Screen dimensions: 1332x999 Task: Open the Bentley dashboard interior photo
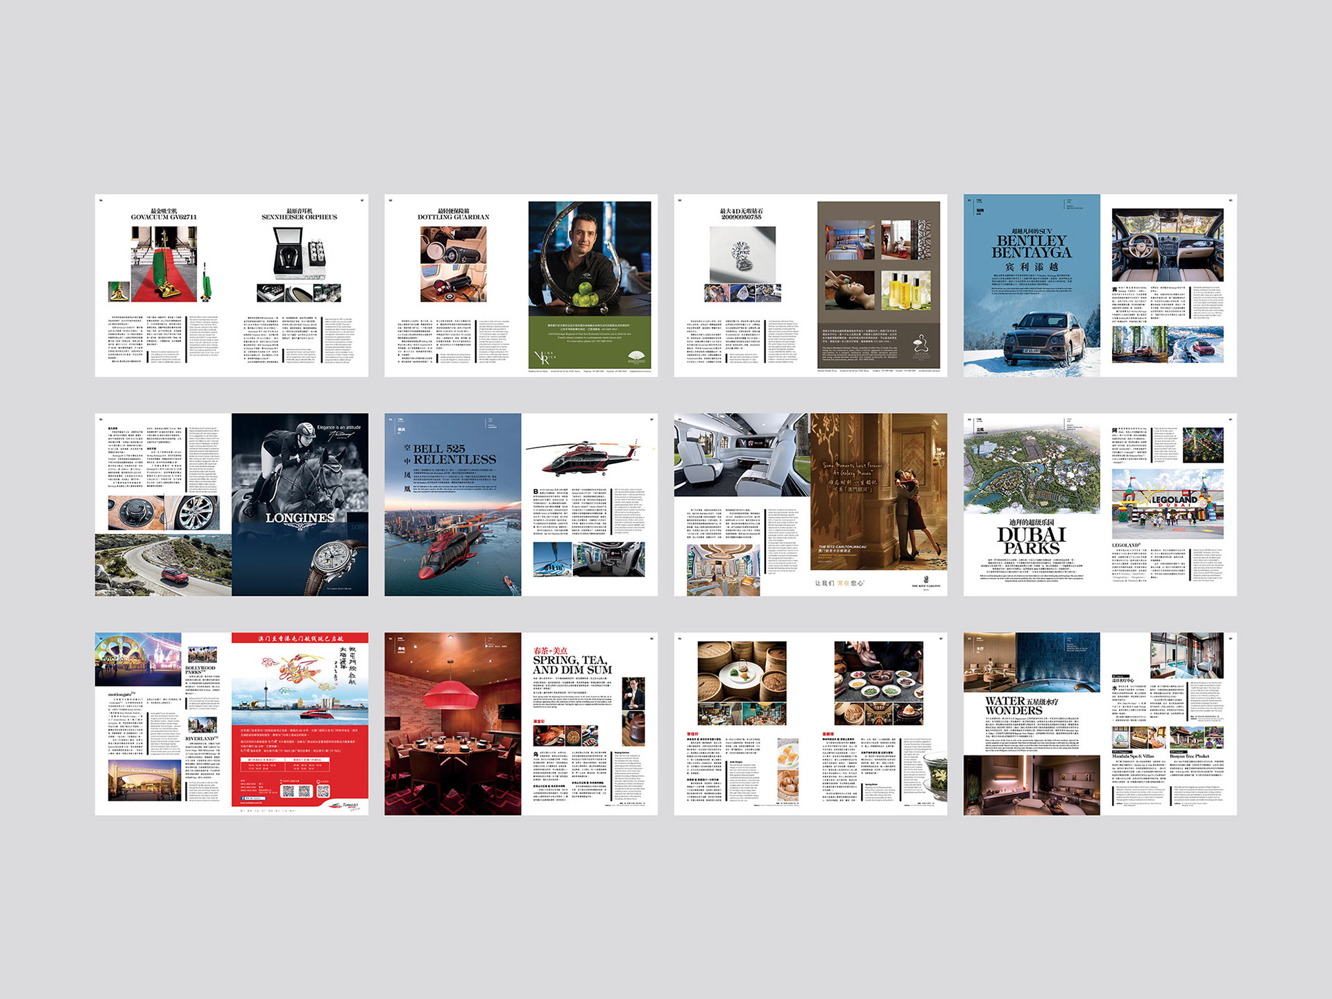[1168, 245]
